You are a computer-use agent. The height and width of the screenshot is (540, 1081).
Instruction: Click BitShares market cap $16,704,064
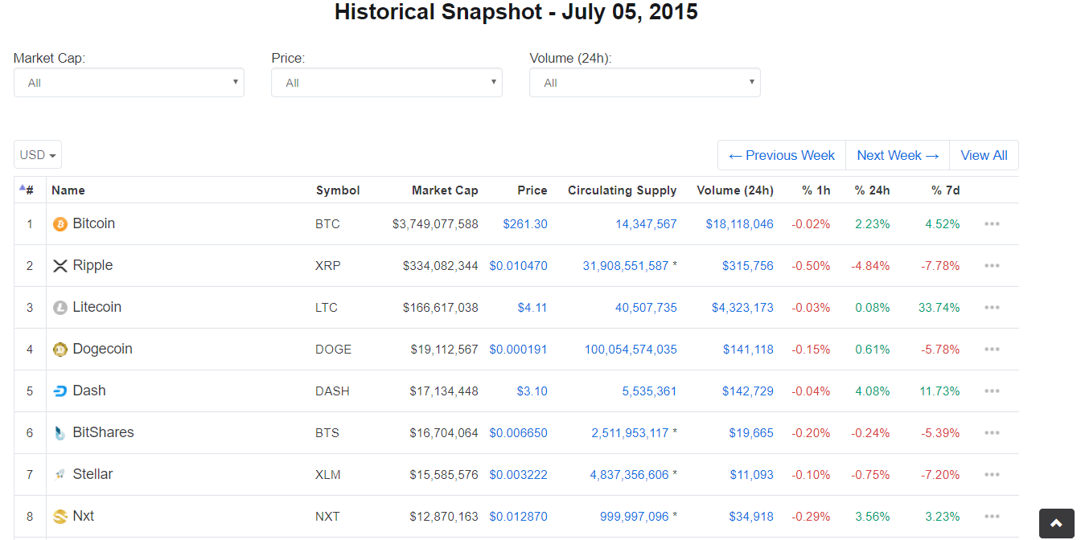444,433
